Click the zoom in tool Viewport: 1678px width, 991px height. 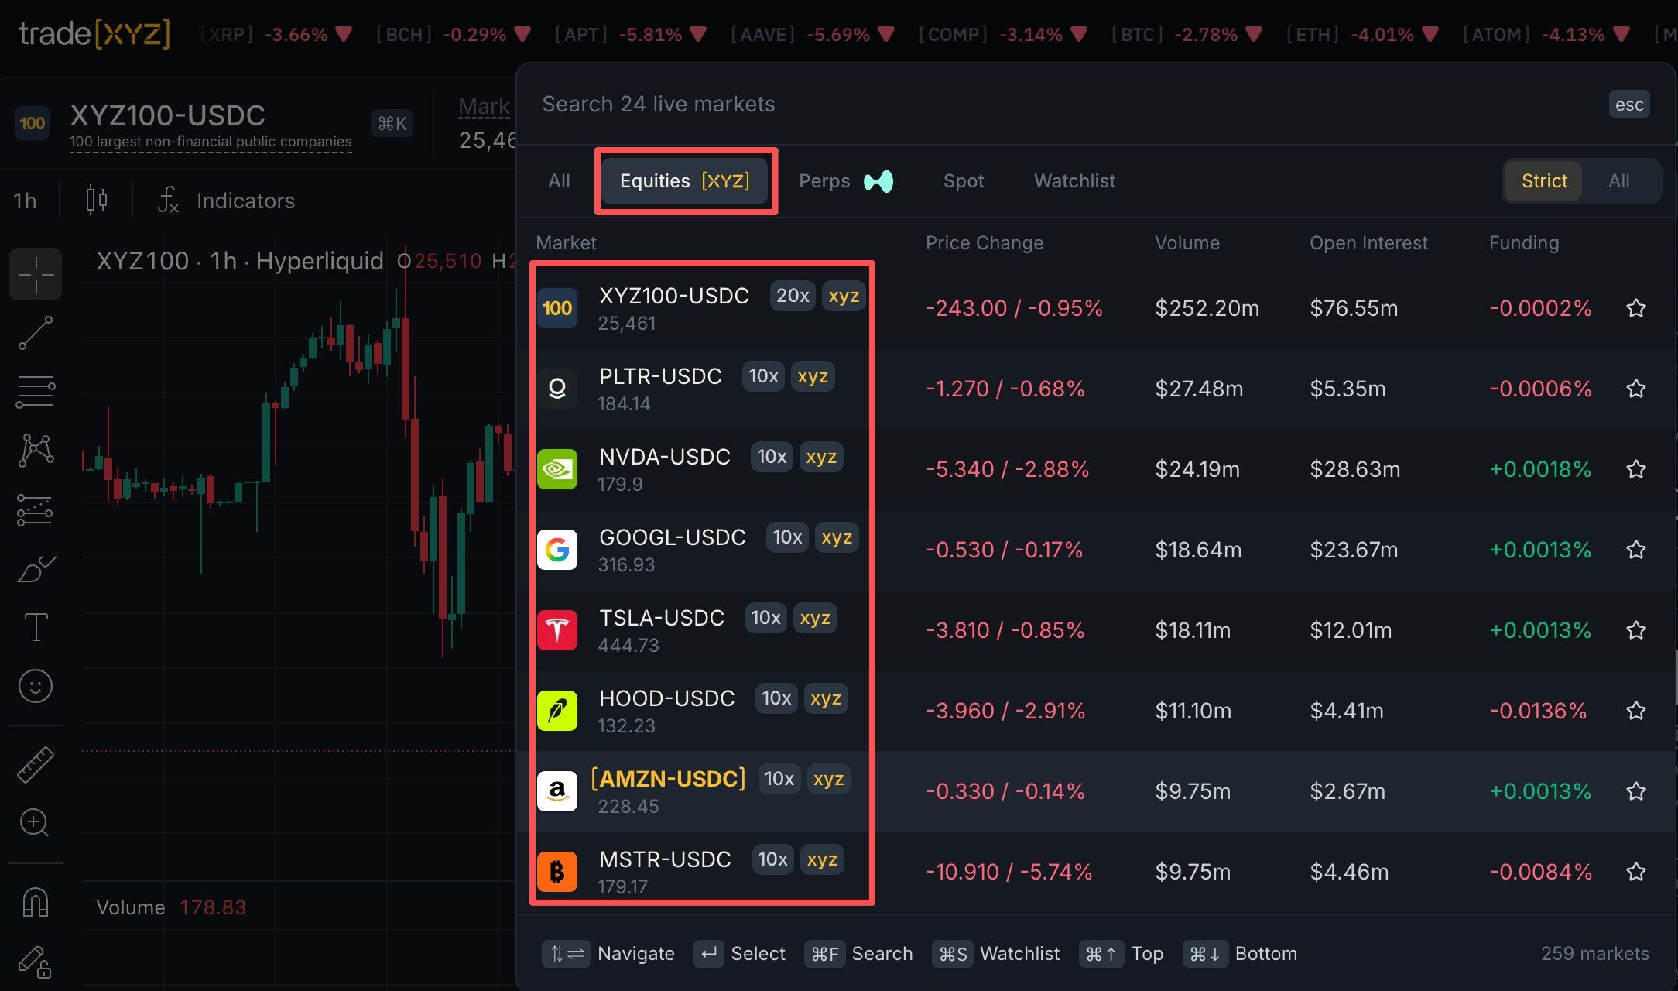point(36,822)
